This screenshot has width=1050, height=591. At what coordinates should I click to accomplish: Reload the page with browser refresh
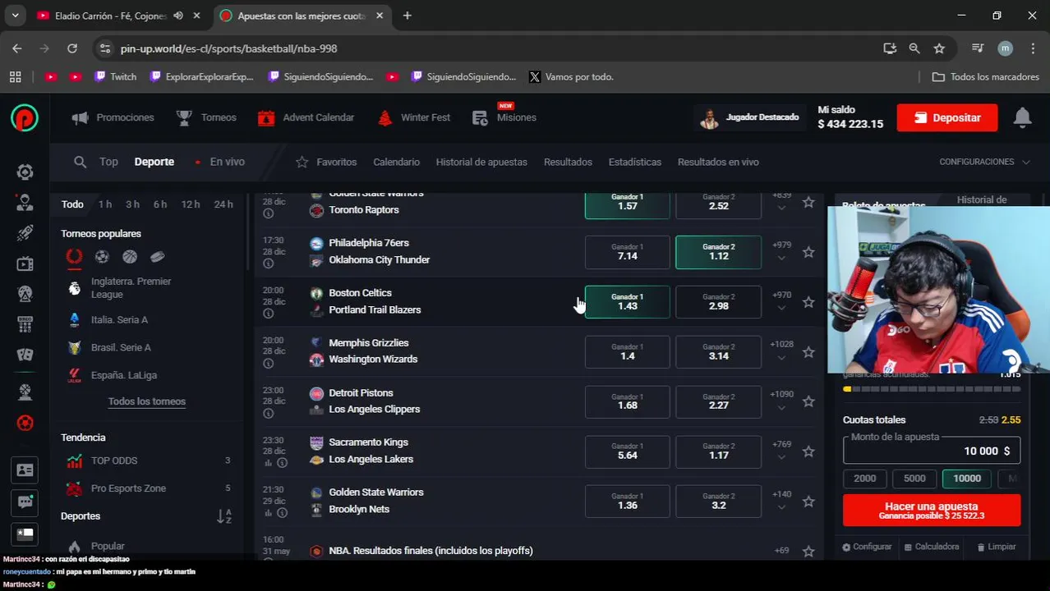tap(72, 48)
